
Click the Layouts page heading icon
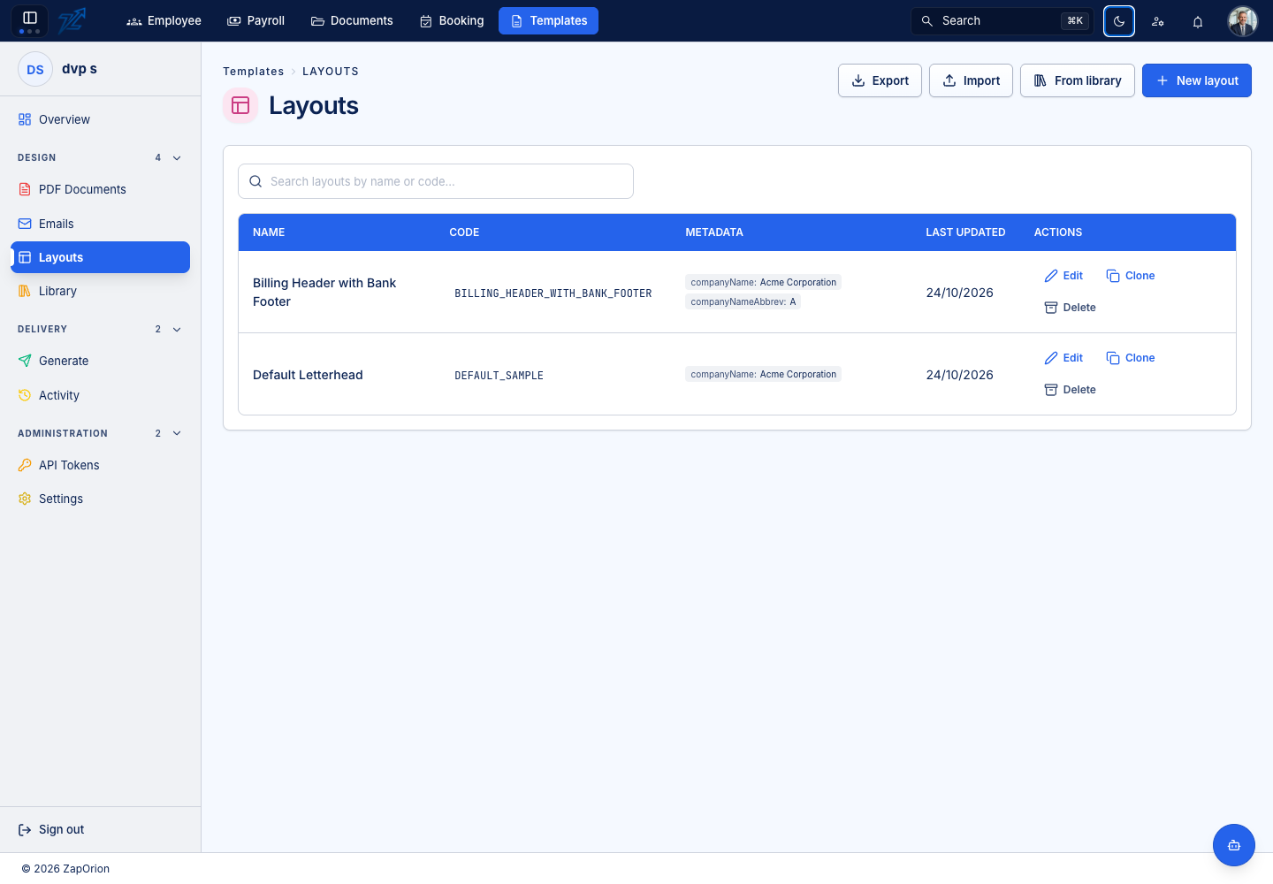click(x=240, y=106)
